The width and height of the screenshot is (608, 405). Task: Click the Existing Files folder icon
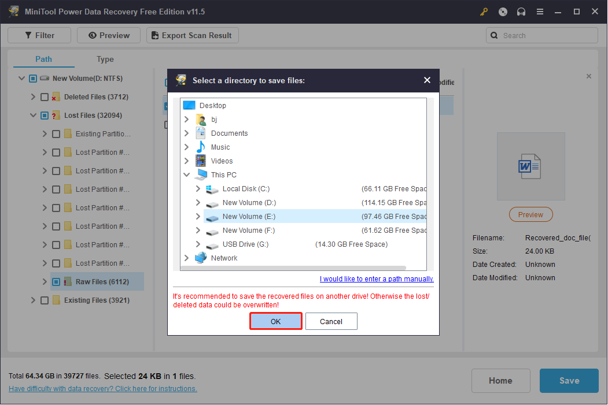click(x=56, y=300)
